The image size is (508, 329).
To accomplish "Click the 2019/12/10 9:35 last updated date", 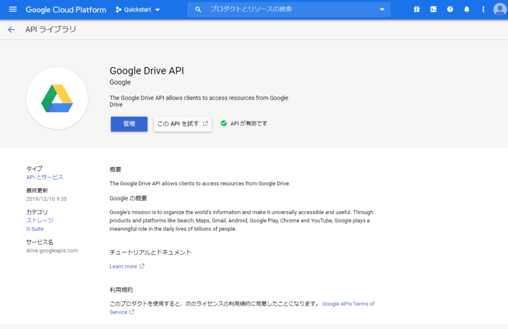I will [x=47, y=199].
